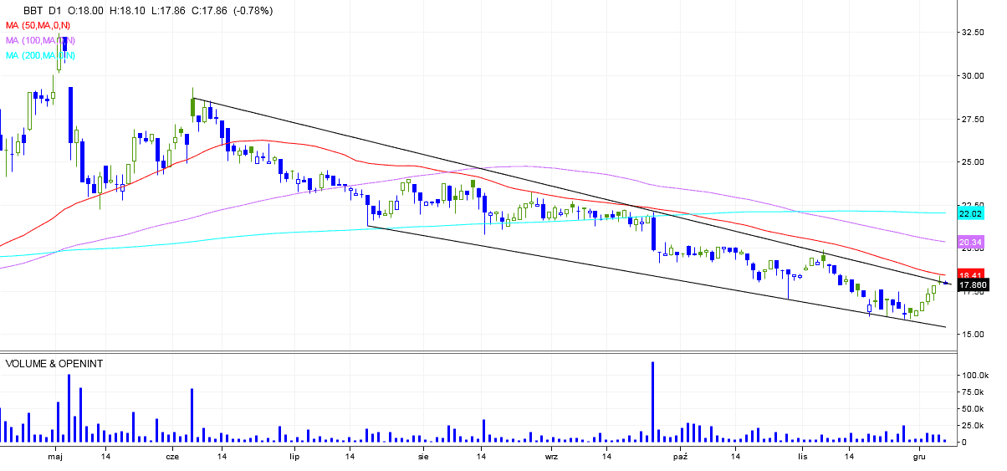This screenshot has height=471, width=1007.
Task: Click the purple 20.34 price tag
Action: (970, 244)
